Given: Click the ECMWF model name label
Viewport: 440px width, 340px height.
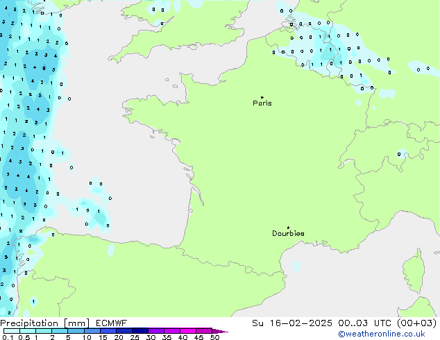Looking at the screenshot, I should coord(112,323).
